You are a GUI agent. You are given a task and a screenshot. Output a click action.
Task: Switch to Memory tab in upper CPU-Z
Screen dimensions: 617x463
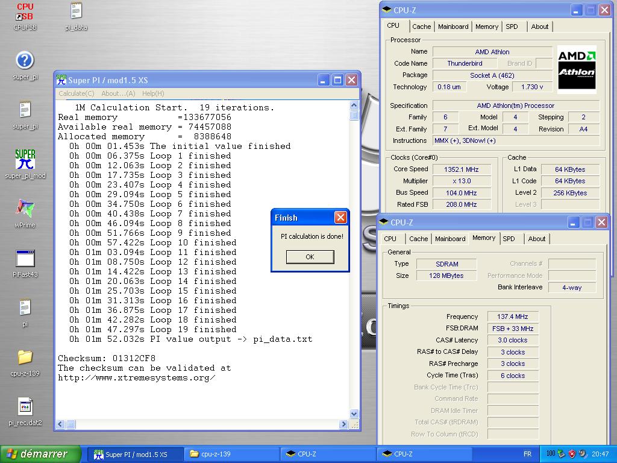pyautogui.click(x=487, y=27)
